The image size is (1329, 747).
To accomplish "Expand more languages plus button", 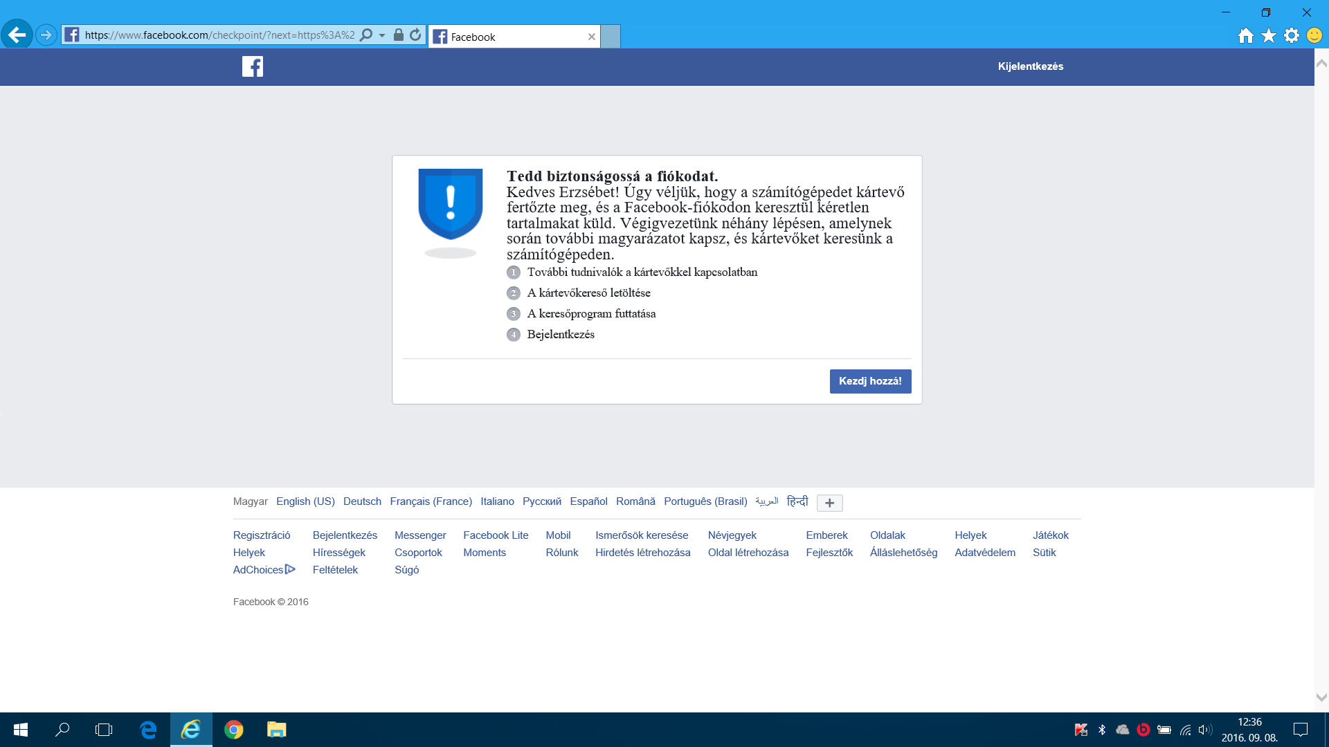I will 829,503.
